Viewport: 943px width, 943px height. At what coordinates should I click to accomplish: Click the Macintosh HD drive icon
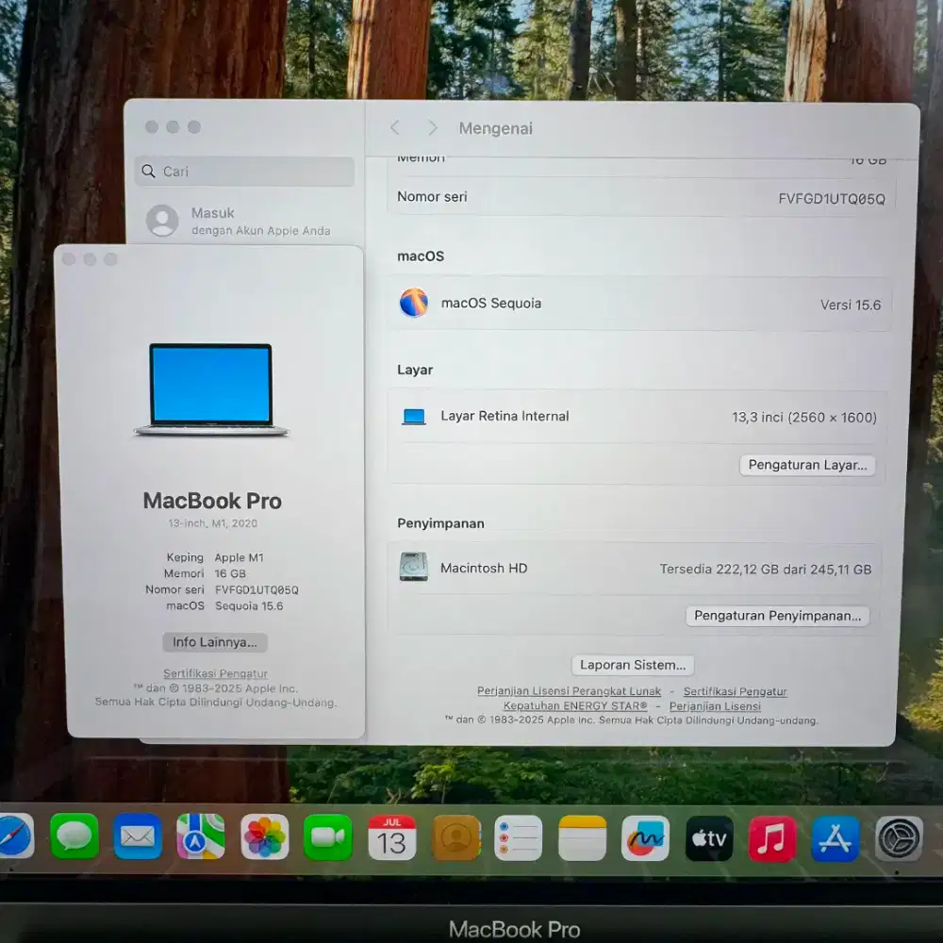(414, 567)
